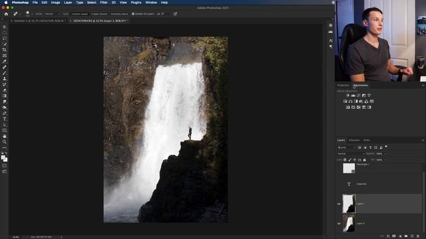This screenshot has height=239, width=426.
Task: Add a Vibrance adjustment
Action: (x=369, y=96)
